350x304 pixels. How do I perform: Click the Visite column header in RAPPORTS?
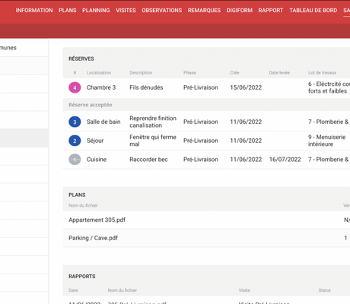[244, 290]
